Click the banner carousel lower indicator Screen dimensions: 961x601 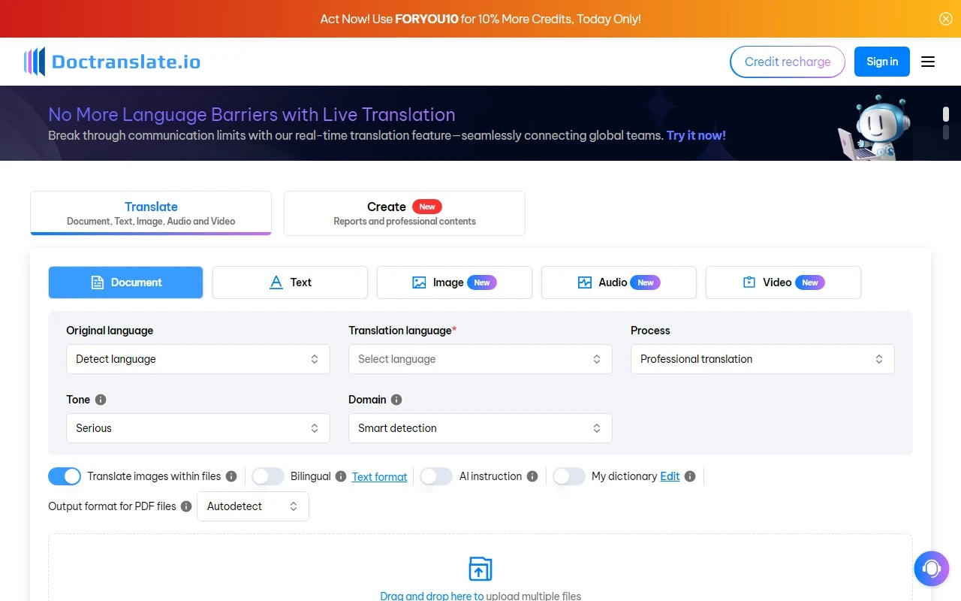pyautogui.click(x=946, y=132)
